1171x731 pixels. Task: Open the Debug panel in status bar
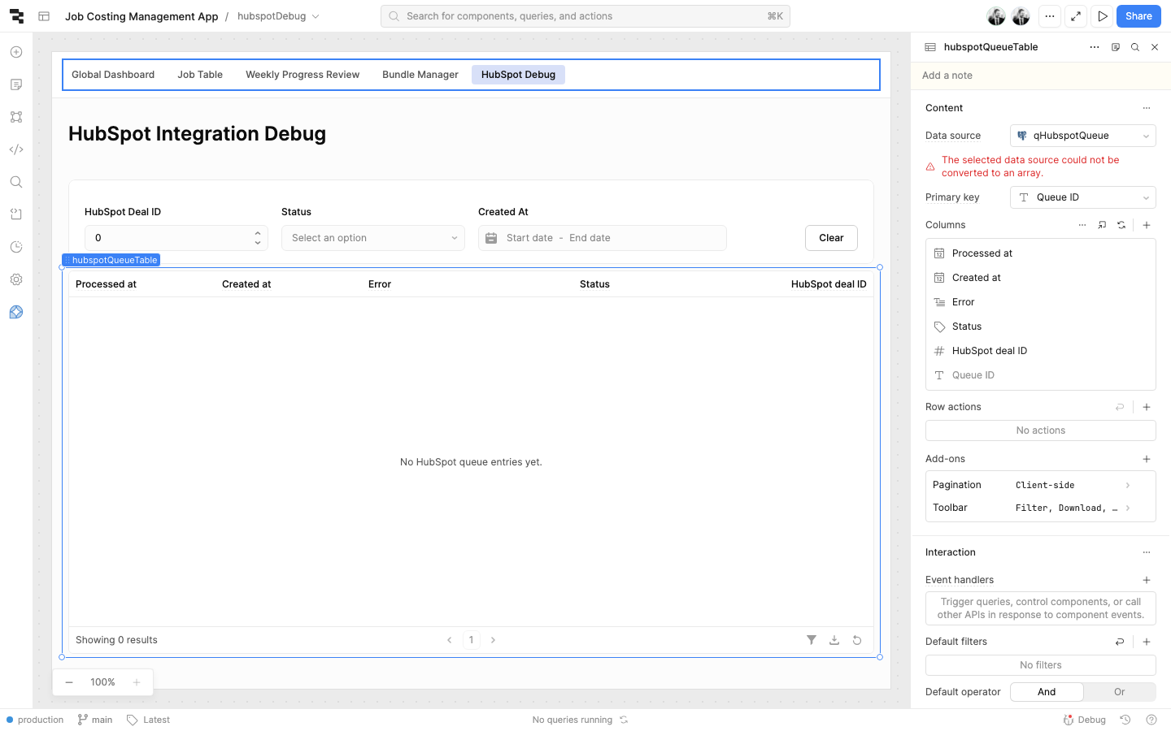(x=1085, y=720)
